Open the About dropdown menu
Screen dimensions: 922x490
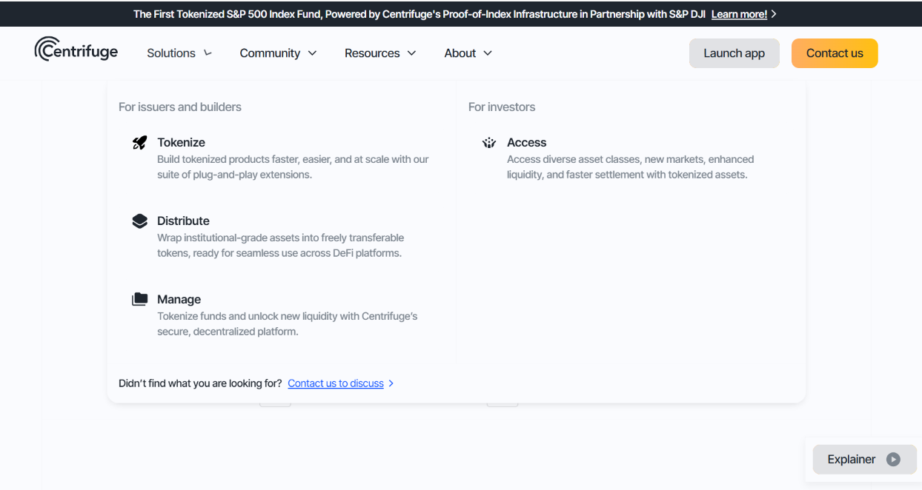click(468, 53)
